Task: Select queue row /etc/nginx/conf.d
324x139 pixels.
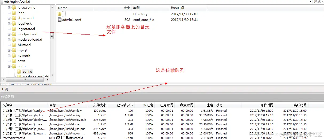Action: [162, 138]
